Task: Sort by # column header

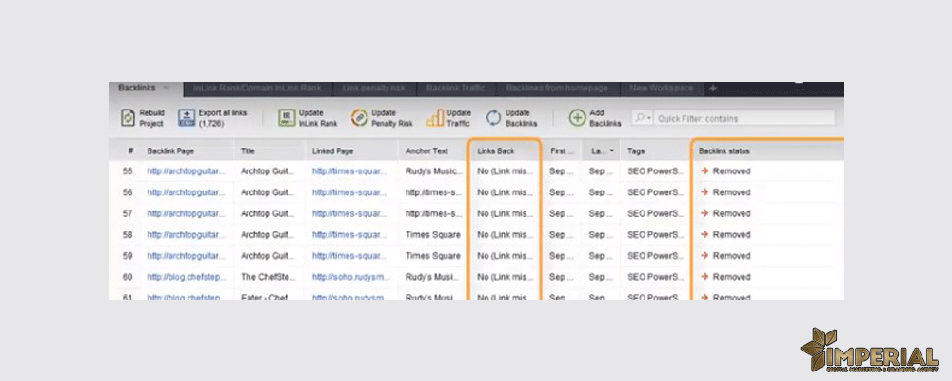Action: [x=129, y=150]
